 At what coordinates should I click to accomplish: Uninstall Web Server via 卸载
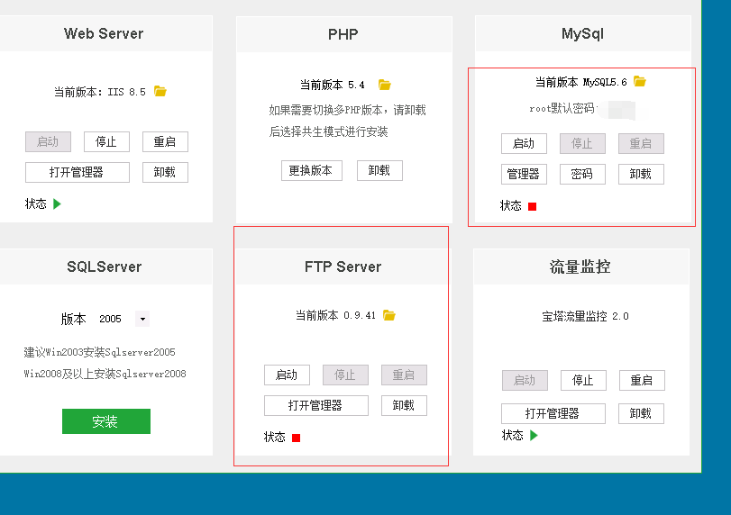click(x=165, y=172)
